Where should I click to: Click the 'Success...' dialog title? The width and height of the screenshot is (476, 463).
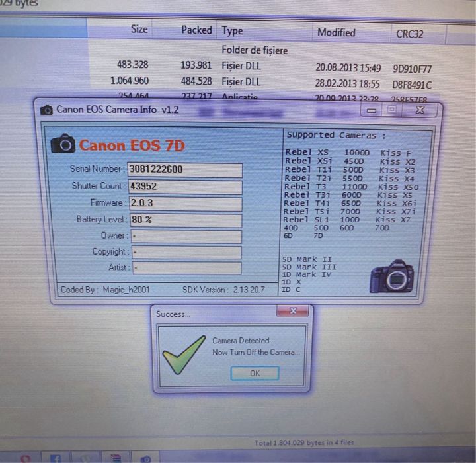tap(173, 314)
